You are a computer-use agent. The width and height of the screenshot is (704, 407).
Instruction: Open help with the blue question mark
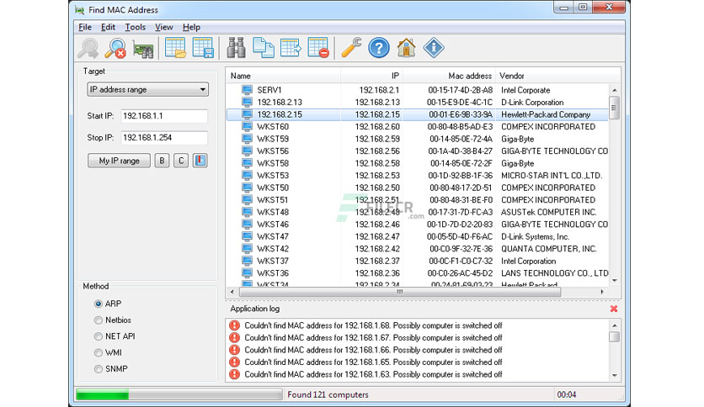tap(379, 48)
